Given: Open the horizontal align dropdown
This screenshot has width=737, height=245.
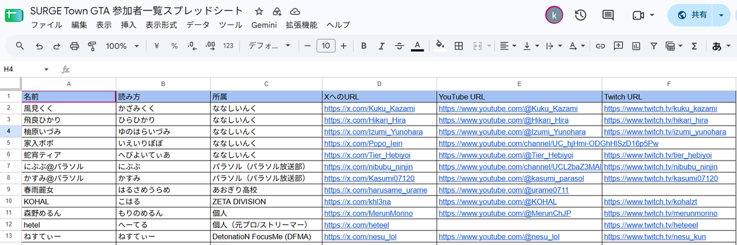Looking at the screenshot, I should point(509,46).
